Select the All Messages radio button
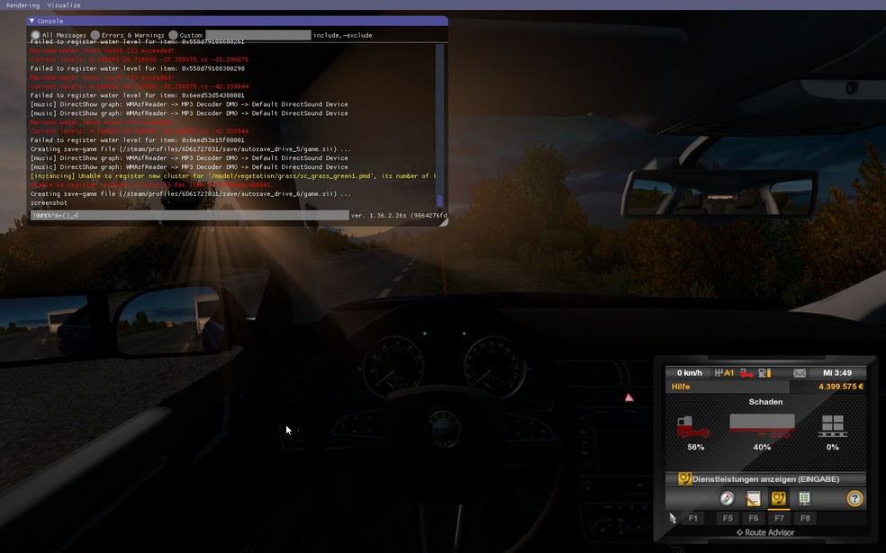The width and height of the screenshot is (886, 553). click(x=36, y=35)
